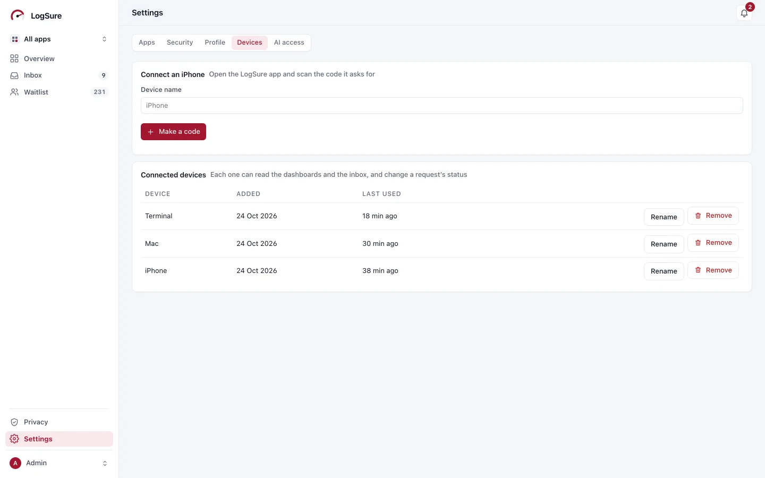Viewport: 765px width, 478px height.
Task: Rename the iPhone device
Action: click(x=664, y=271)
